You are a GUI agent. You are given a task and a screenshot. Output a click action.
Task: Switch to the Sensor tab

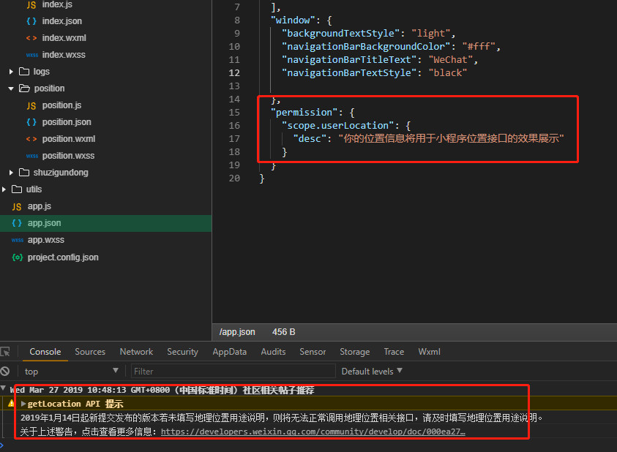pyautogui.click(x=313, y=352)
